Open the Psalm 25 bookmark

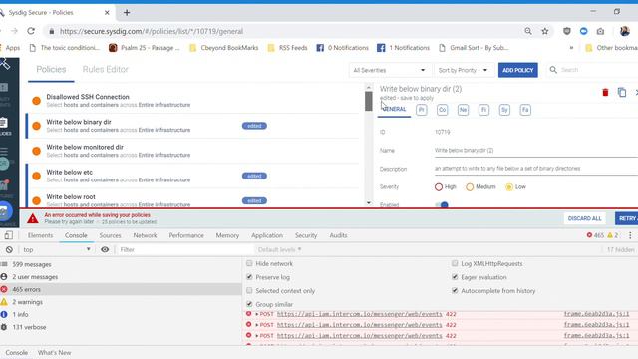coord(144,48)
